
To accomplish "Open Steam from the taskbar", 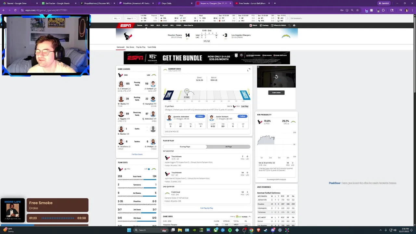I will [x=266, y=230].
